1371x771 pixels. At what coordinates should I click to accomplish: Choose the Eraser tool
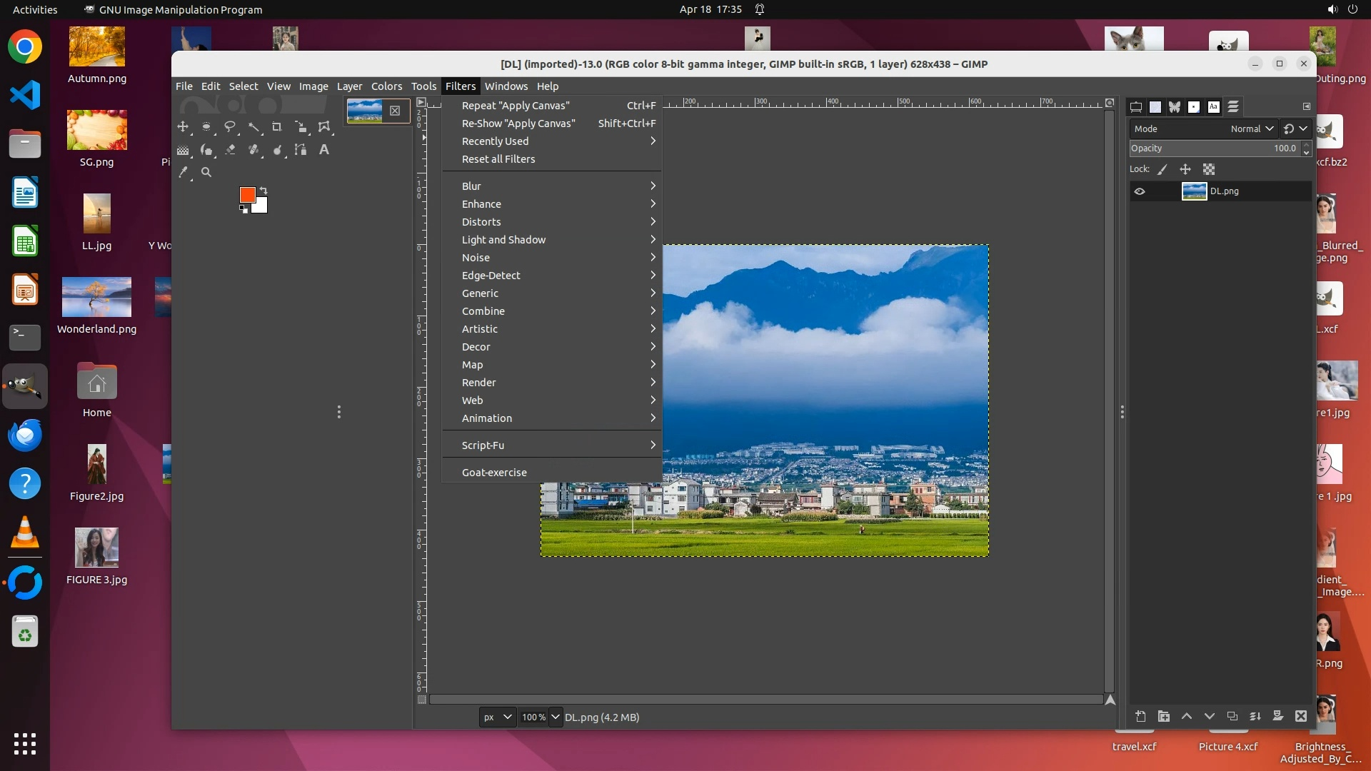tap(230, 150)
